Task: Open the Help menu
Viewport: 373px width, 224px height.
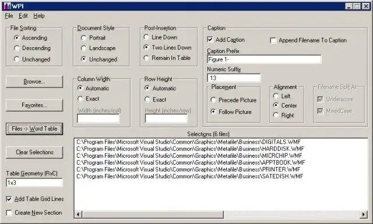Action: (39, 16)
